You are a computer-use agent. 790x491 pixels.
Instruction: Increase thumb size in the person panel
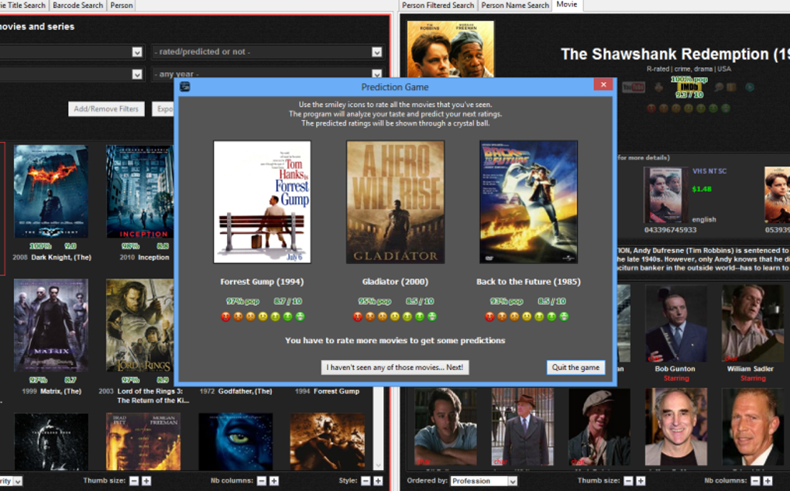pos(641,481)
